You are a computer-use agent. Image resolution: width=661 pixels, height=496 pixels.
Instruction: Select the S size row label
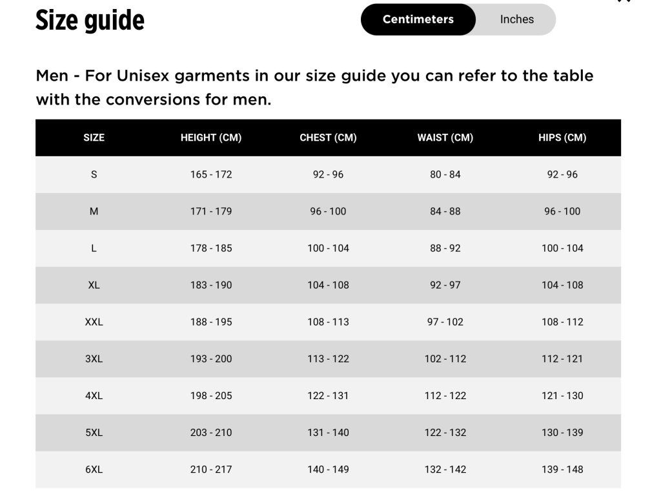coord(94,174)
